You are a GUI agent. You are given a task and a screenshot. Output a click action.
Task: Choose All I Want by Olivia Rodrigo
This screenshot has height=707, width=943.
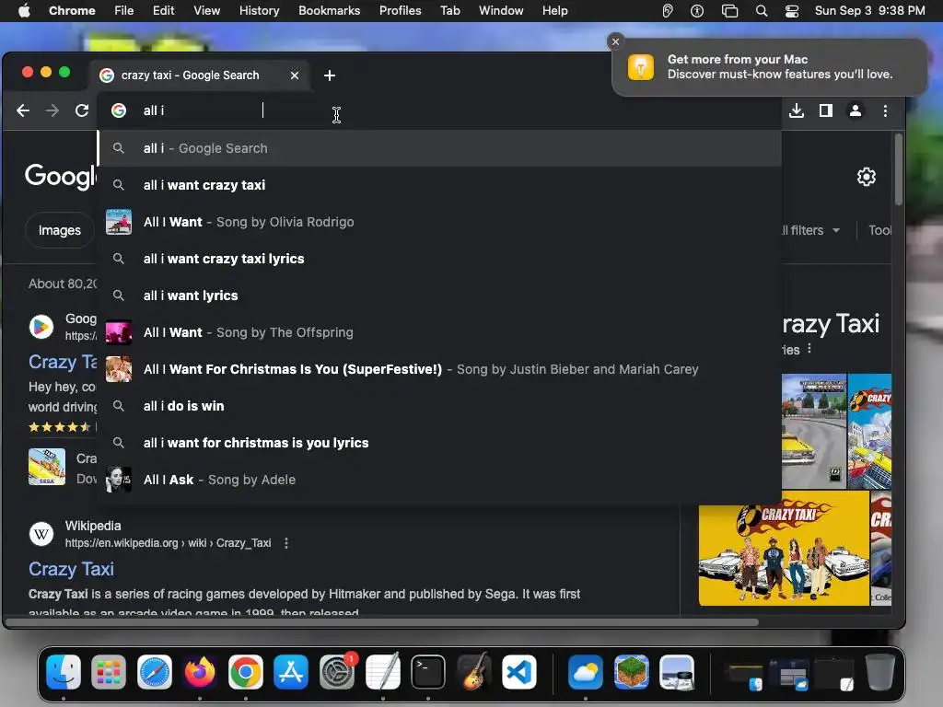[x=440, y=222]
